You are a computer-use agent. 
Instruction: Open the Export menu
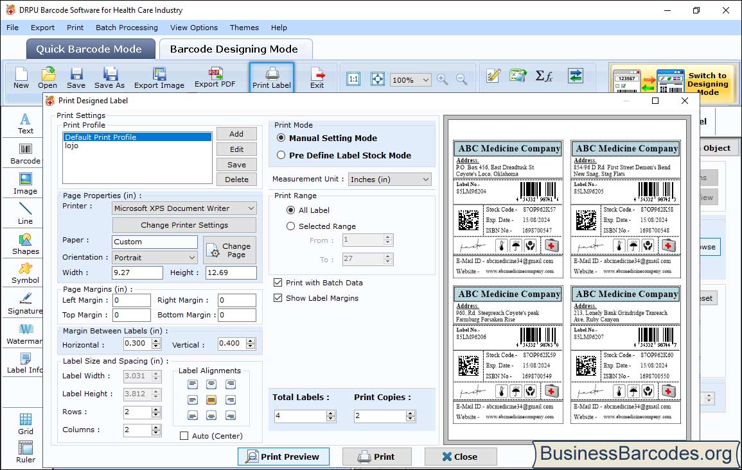pyautogui.click(x=42, y=28)
